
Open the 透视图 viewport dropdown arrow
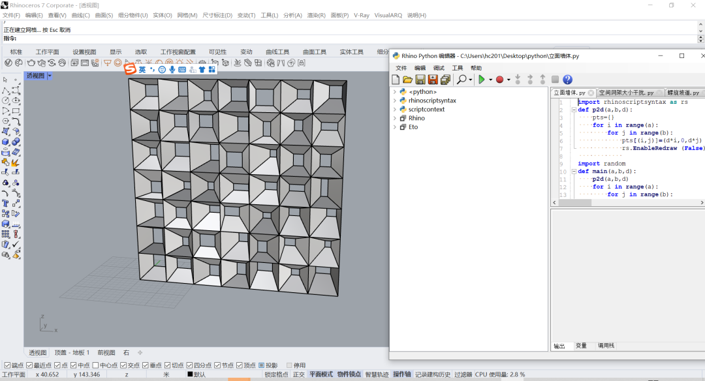(50, 76)
